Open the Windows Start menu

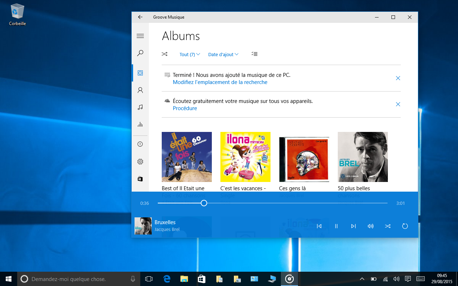[x=9, y=279]
